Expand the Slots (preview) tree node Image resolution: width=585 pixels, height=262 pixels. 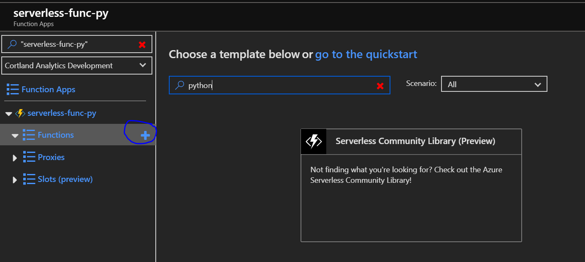[15, 179]
